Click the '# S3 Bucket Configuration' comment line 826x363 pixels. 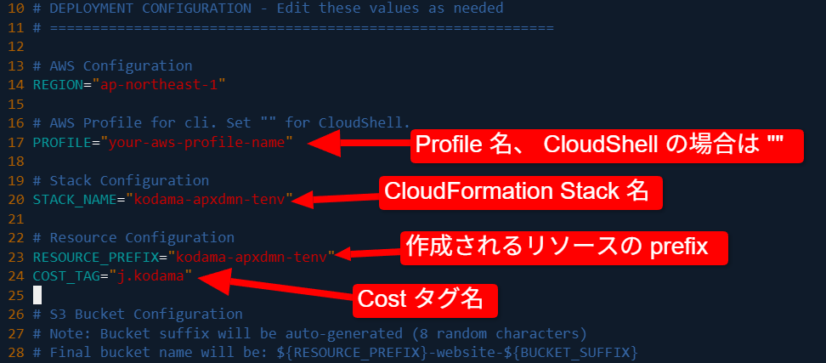tap(137, 314)
